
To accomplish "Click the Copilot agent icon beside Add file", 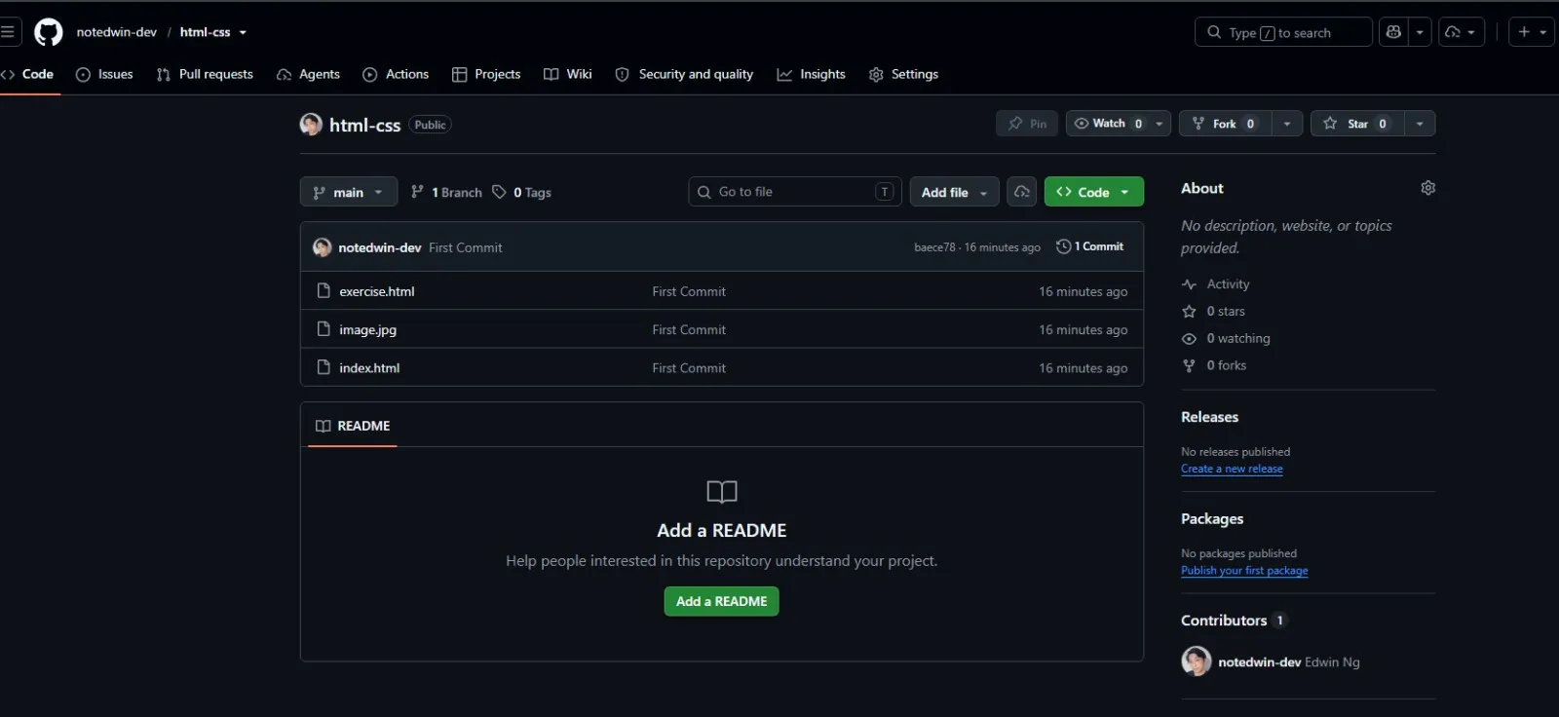I will tap(1022, 192).
